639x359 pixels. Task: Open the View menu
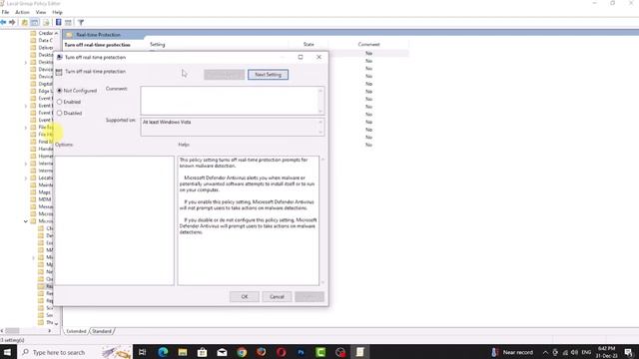[x=41, y=12]
